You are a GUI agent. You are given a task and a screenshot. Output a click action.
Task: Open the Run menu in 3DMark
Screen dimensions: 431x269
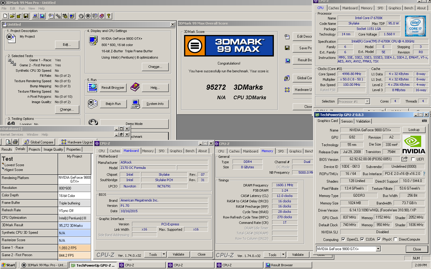pos(22,8)
